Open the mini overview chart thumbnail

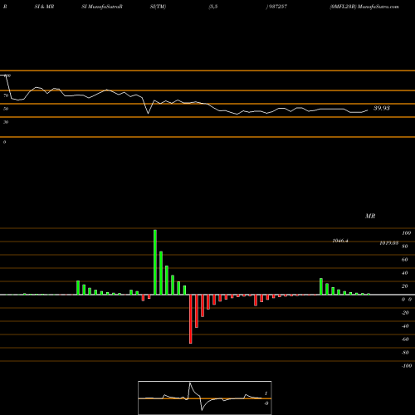click(205, 398)
